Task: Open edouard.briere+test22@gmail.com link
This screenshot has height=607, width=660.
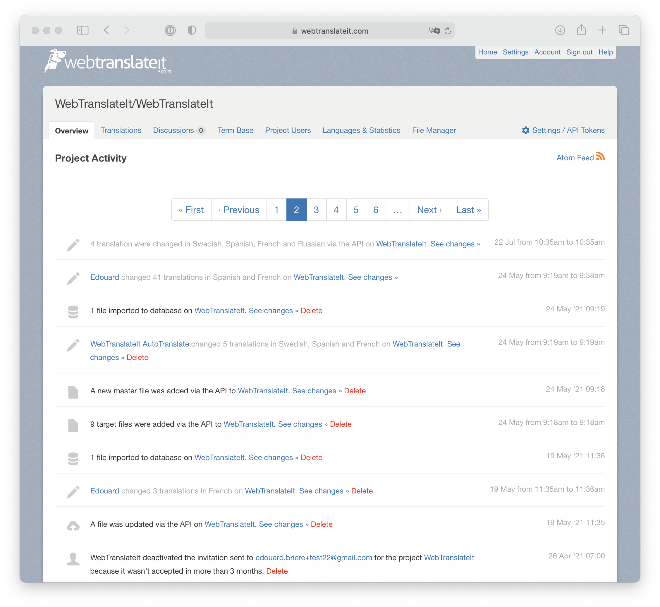Action: (314, 558)
